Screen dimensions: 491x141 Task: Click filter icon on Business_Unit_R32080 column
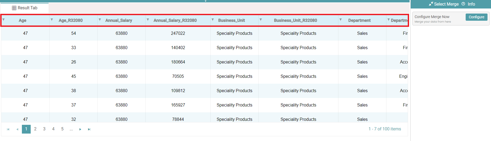tap(261, 20)
